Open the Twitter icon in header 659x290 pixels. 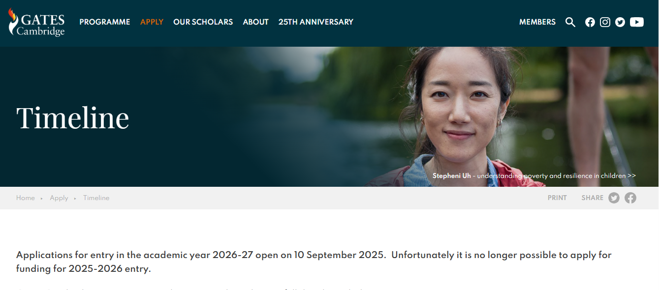[620, 22]
